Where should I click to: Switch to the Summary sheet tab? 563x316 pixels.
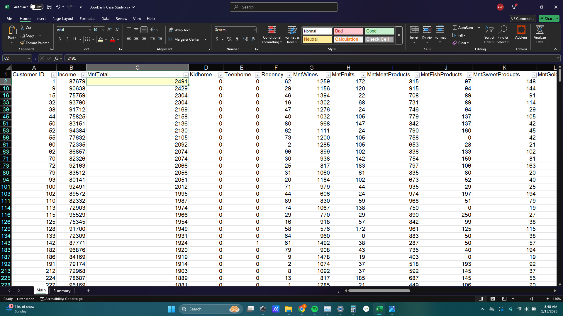(62, 291)
